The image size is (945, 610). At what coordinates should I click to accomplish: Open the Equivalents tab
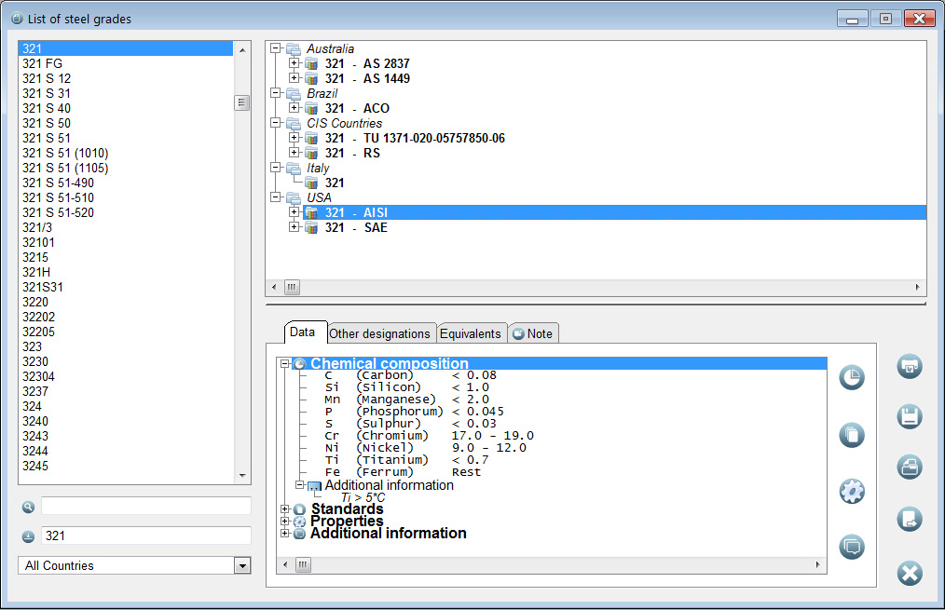[x=471, y=333]
